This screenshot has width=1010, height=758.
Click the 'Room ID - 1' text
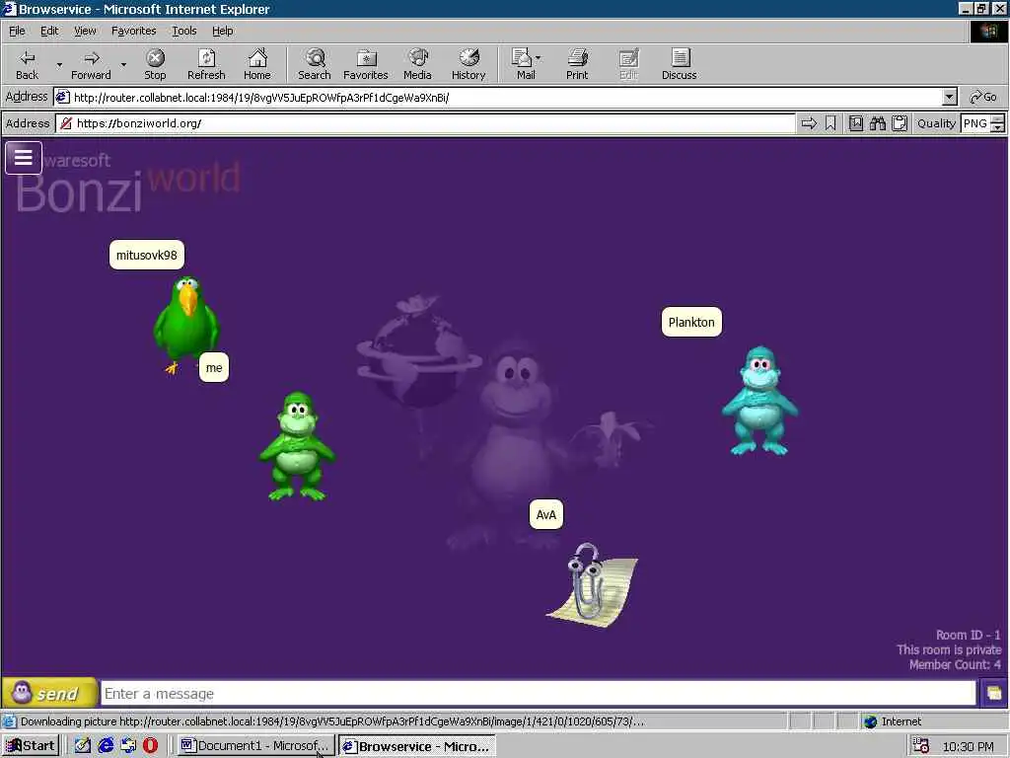(x=969, y=635)
